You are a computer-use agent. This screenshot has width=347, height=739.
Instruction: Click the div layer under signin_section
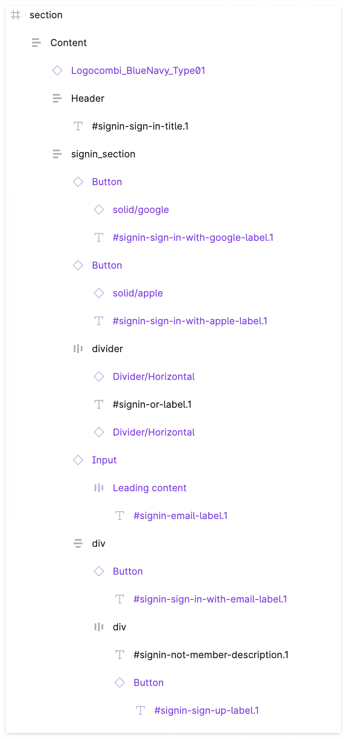(98, 543)
